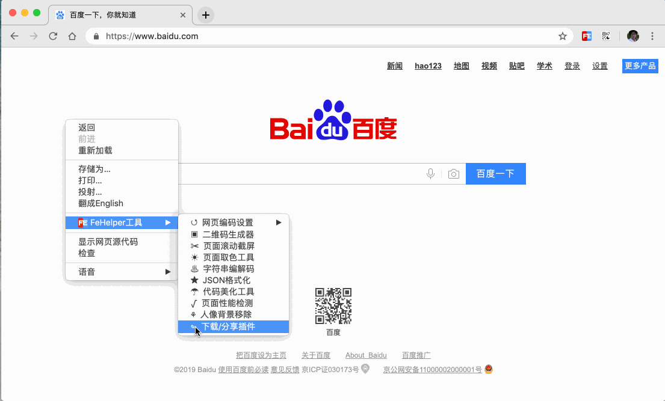Expand 网页编码设置 submenu

[234, 222]
